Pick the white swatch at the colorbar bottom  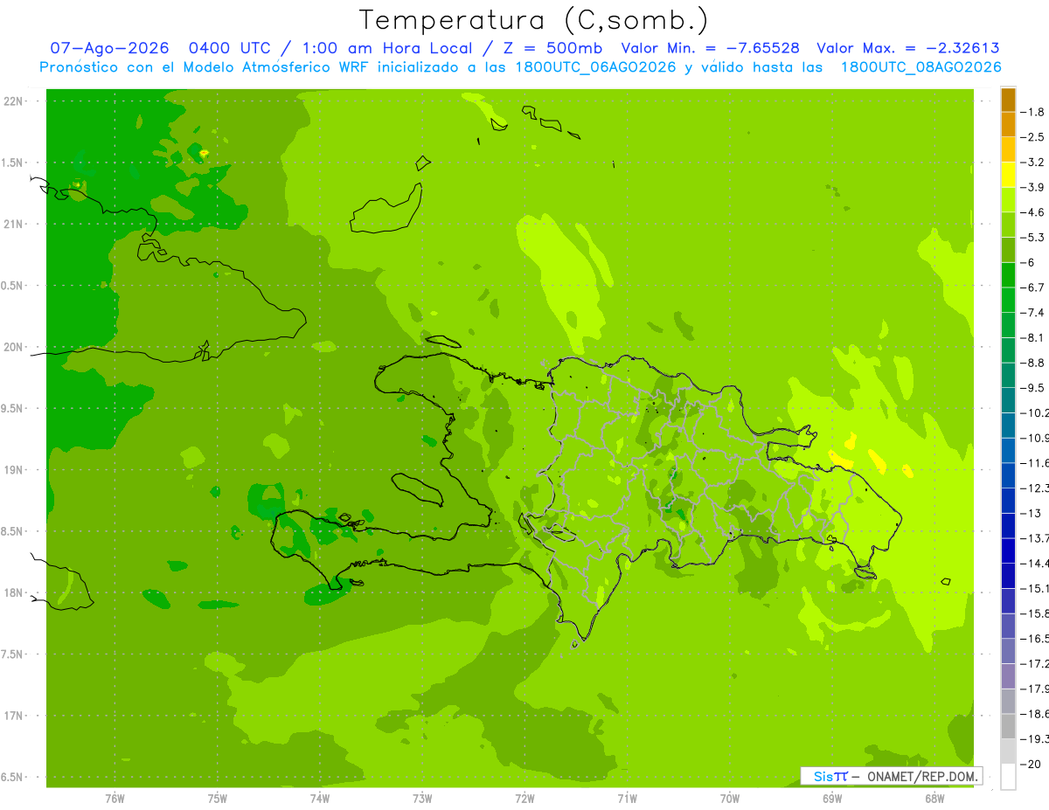click(1008, 777)
